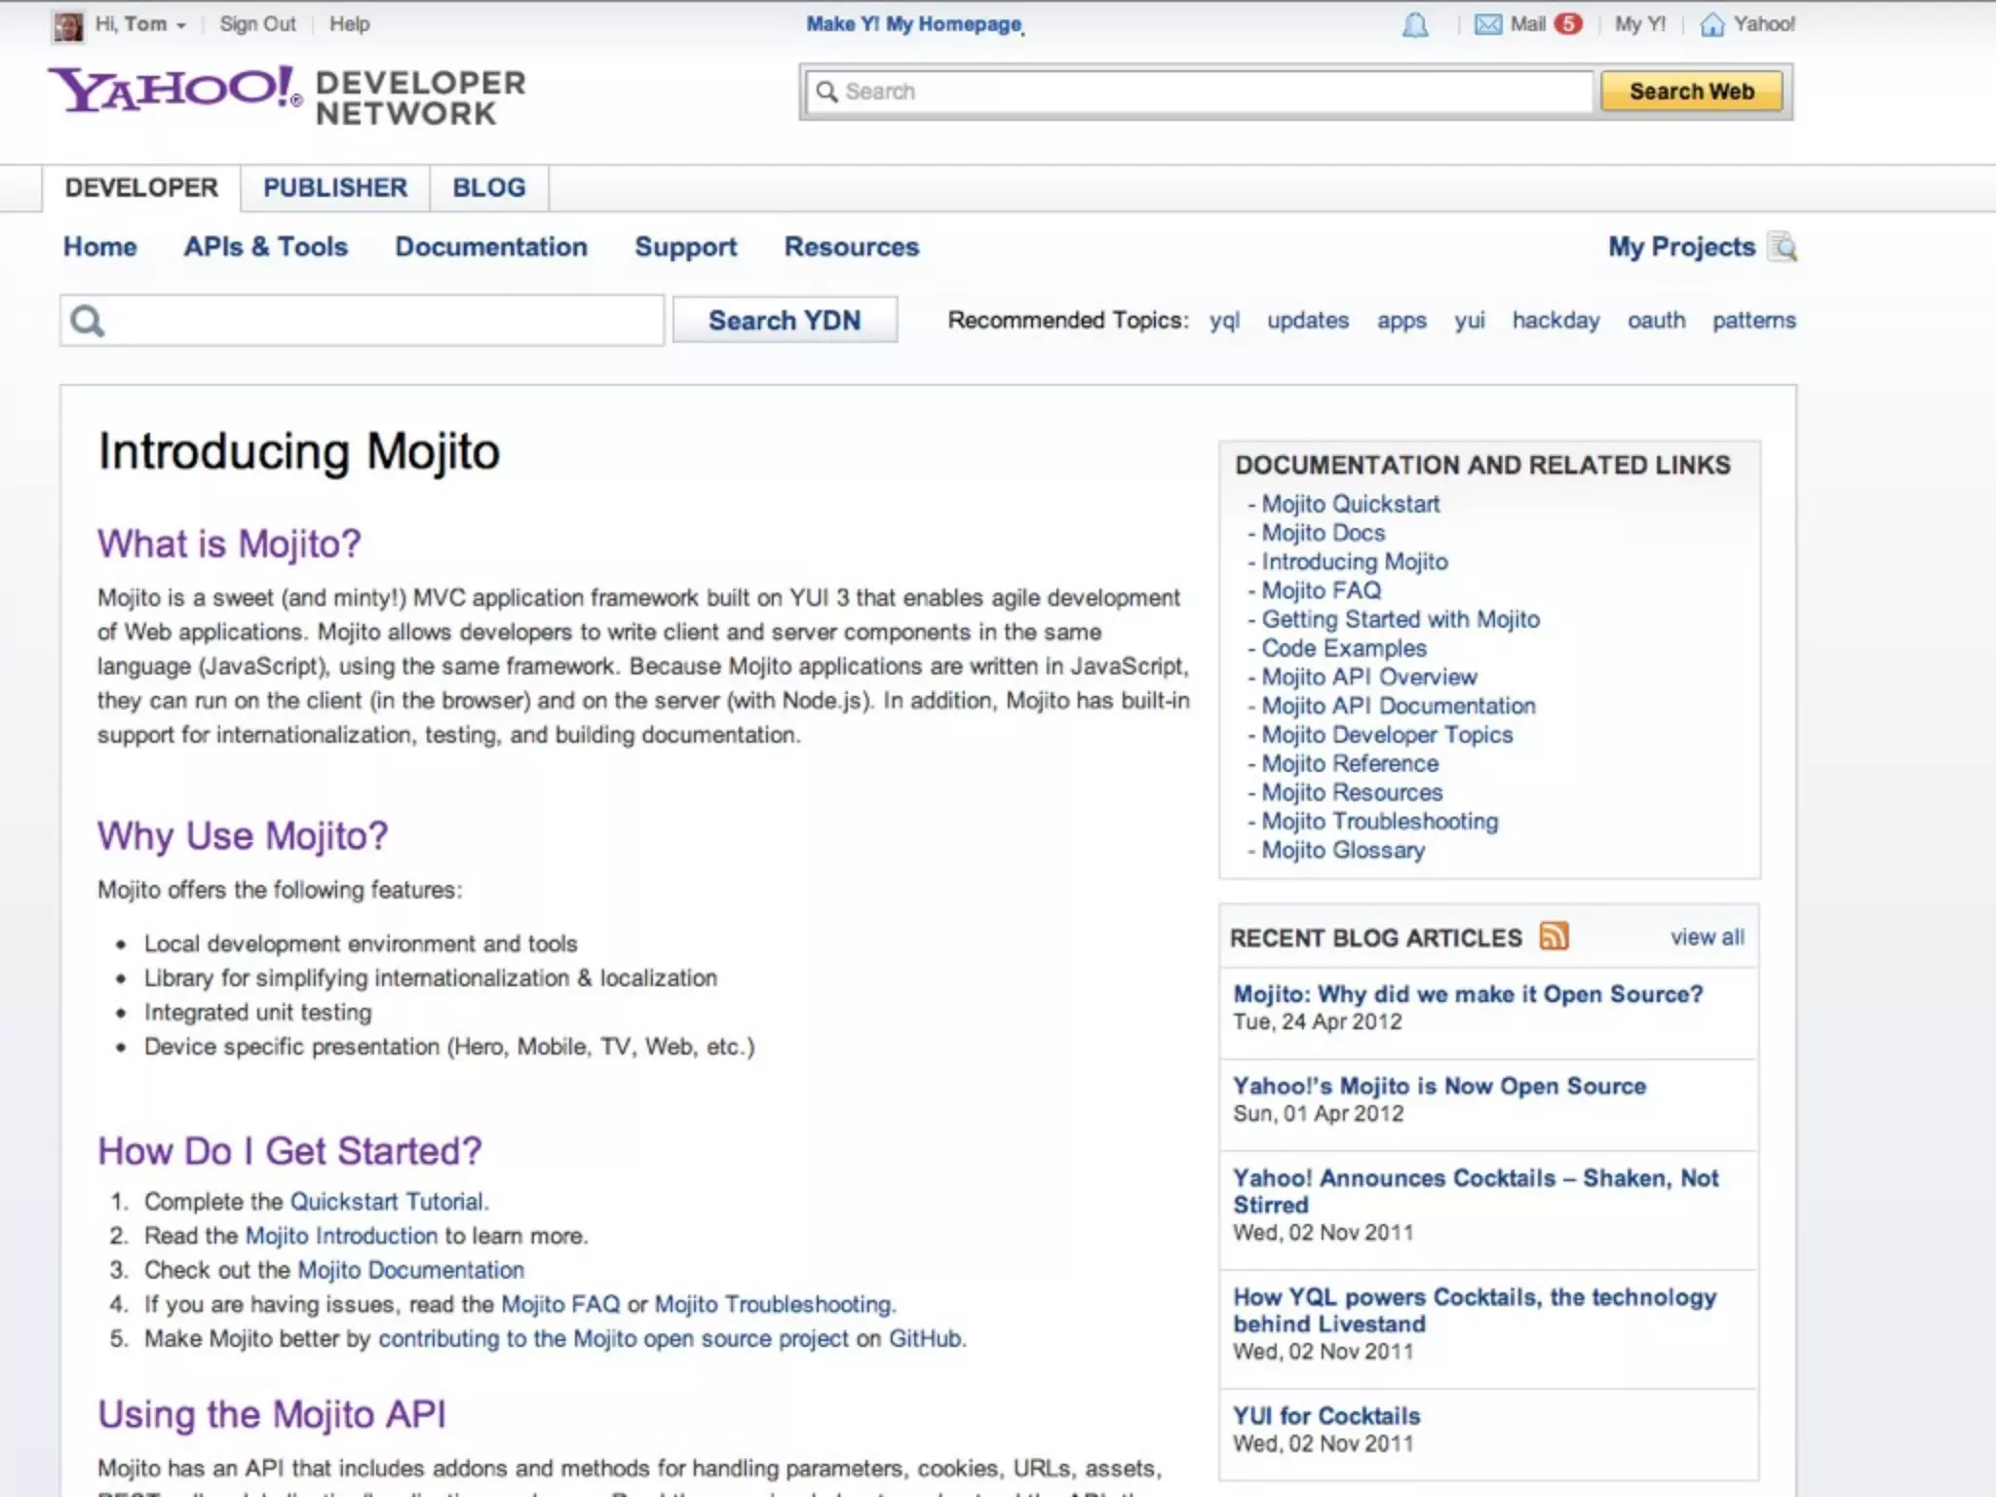Open Mail via the envelope icon
The image size is (1996, 1497).
point(1488,25)
